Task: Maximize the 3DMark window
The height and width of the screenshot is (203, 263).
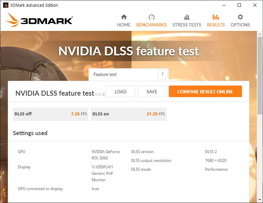Action: coord(239,5)
